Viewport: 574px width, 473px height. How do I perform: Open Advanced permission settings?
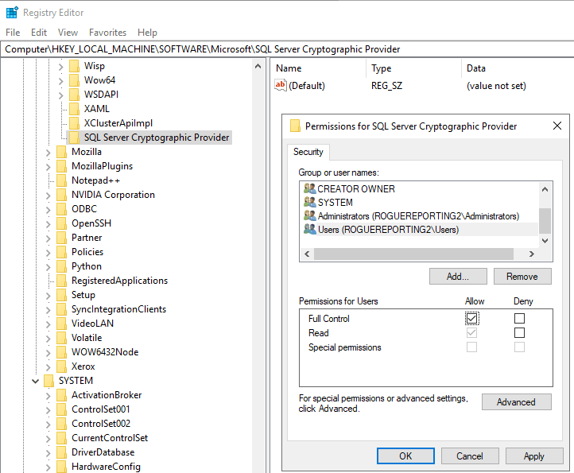coord(517,402)
